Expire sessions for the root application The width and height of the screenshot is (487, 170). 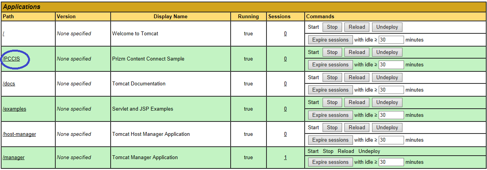coord(330,40)
